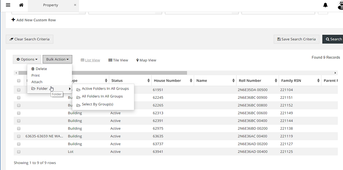343x170 pixels.
Task: Toggle the select-all header checkbox
Action: 19,81
